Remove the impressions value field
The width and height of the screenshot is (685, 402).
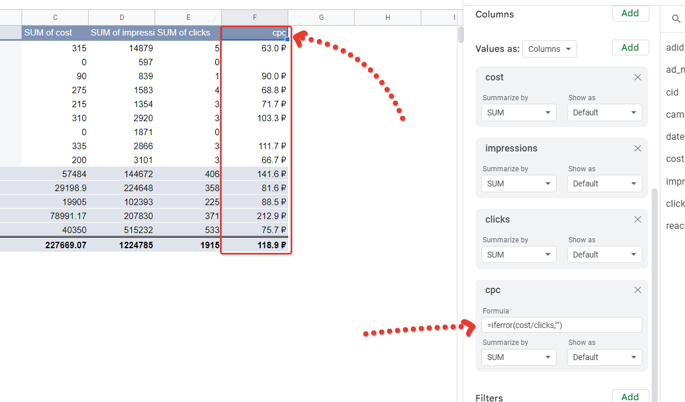pyautogui.click(x=637, y=148)
